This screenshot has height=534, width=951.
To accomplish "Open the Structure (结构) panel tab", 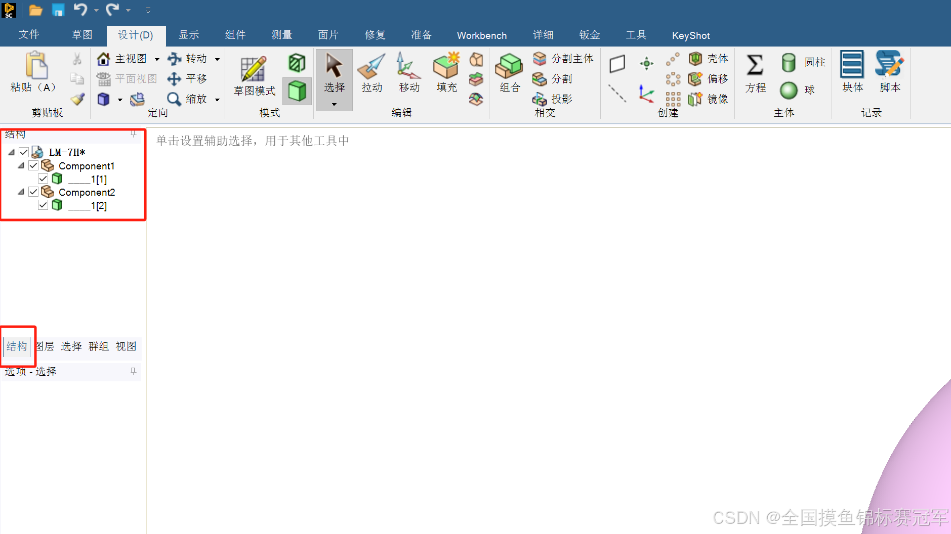I will click(17, 346).
